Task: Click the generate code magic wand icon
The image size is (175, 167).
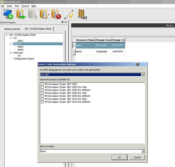Action: 69,14
